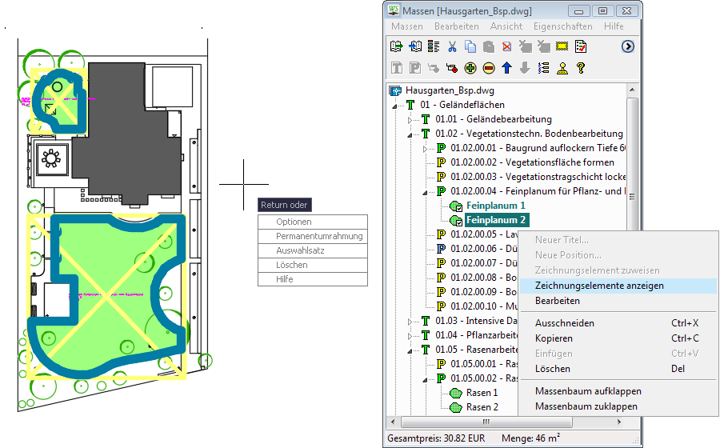Click the yellow dashed rectangle toolbar icon

click(562, 46)
